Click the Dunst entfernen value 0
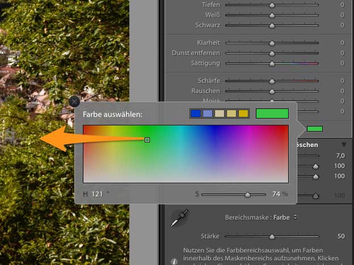 click(x=342, y=53)
